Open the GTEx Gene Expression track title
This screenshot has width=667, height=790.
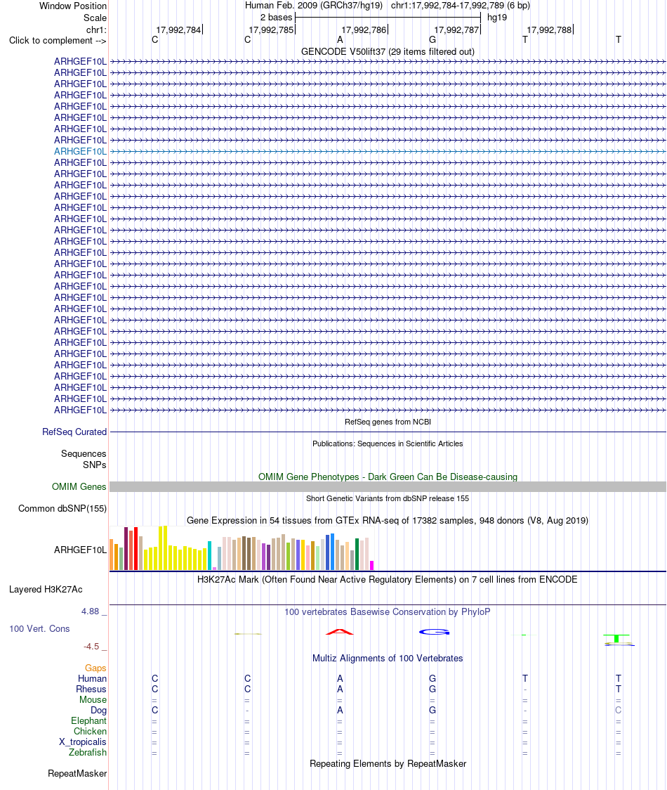(x=388, y=520)
